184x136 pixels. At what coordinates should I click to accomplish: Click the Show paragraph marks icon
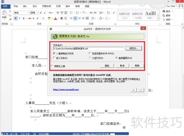pos(114,13)
